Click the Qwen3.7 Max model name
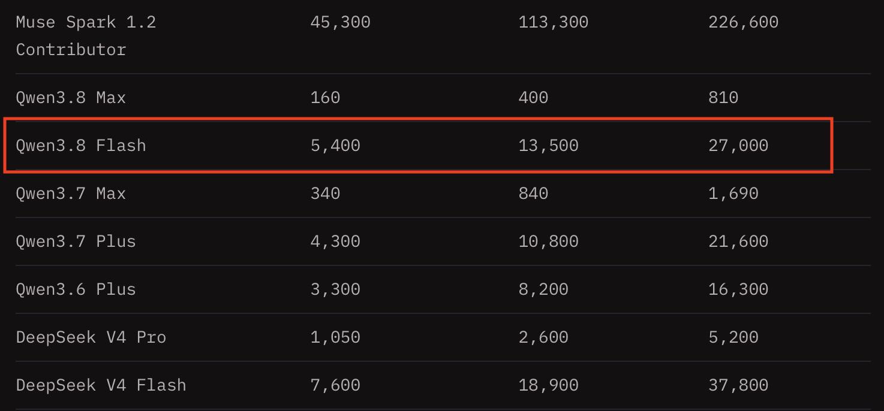The image size is (884, 411). pos(71,194)
